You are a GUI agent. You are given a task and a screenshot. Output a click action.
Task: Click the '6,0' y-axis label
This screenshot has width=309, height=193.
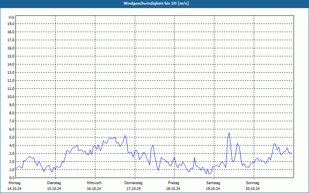click(12, 129)
